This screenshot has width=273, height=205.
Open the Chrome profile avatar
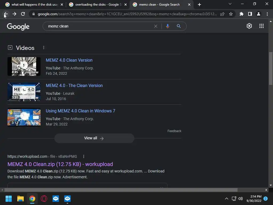coord(259,14)
